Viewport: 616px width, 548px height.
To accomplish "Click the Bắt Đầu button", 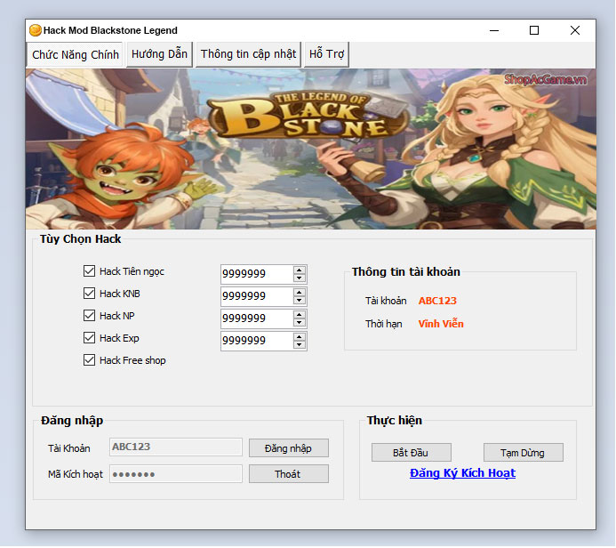I will click(x=412, y=453).
